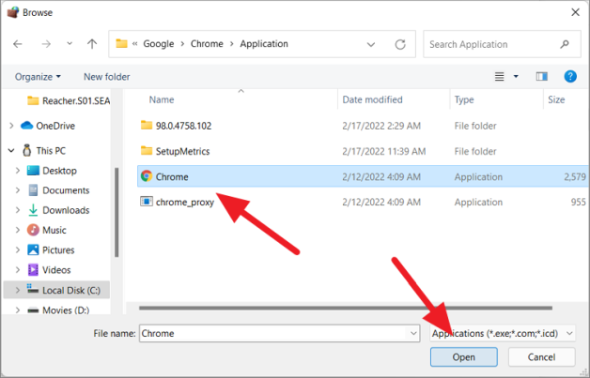Sort by the Type column
This screenshot has width=590, height=378.
[464, 99]
